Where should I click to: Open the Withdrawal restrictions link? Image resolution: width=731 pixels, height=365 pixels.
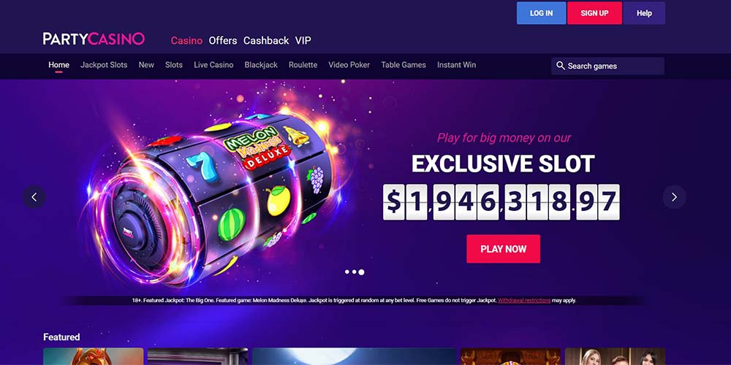pos(524,300)
